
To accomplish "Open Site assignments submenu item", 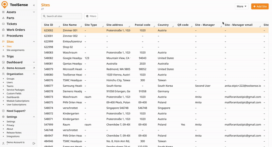I will pyautogui.click(x=15, y=50).
